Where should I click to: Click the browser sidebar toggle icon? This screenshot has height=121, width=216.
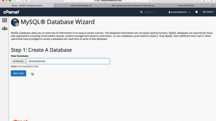click(27, 1)
